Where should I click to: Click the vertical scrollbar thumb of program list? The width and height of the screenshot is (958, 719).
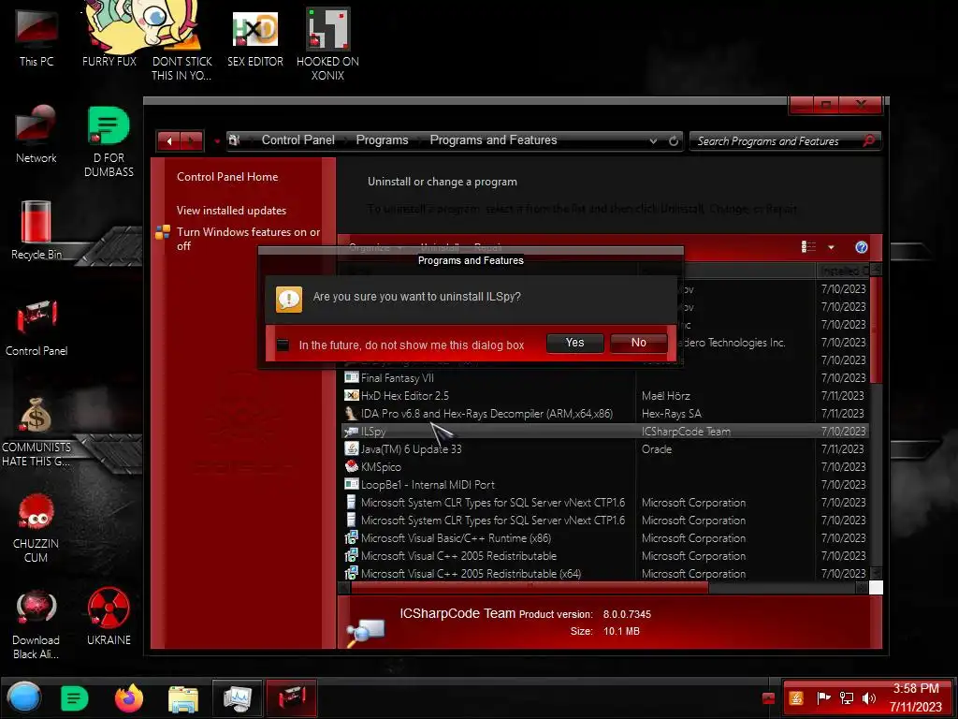pyautogui.click(x=876, y=330)
